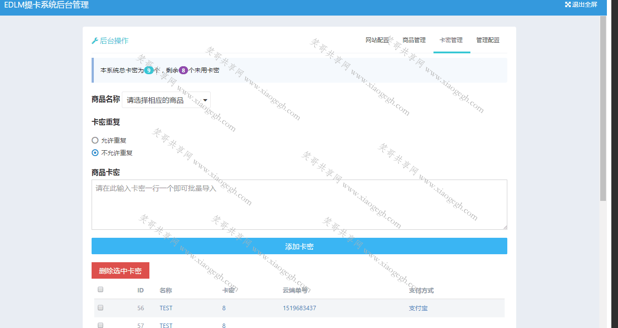Screen dimensions: 618x328
Task: Click order number 1519683437
Action: [x=299, y=308]
